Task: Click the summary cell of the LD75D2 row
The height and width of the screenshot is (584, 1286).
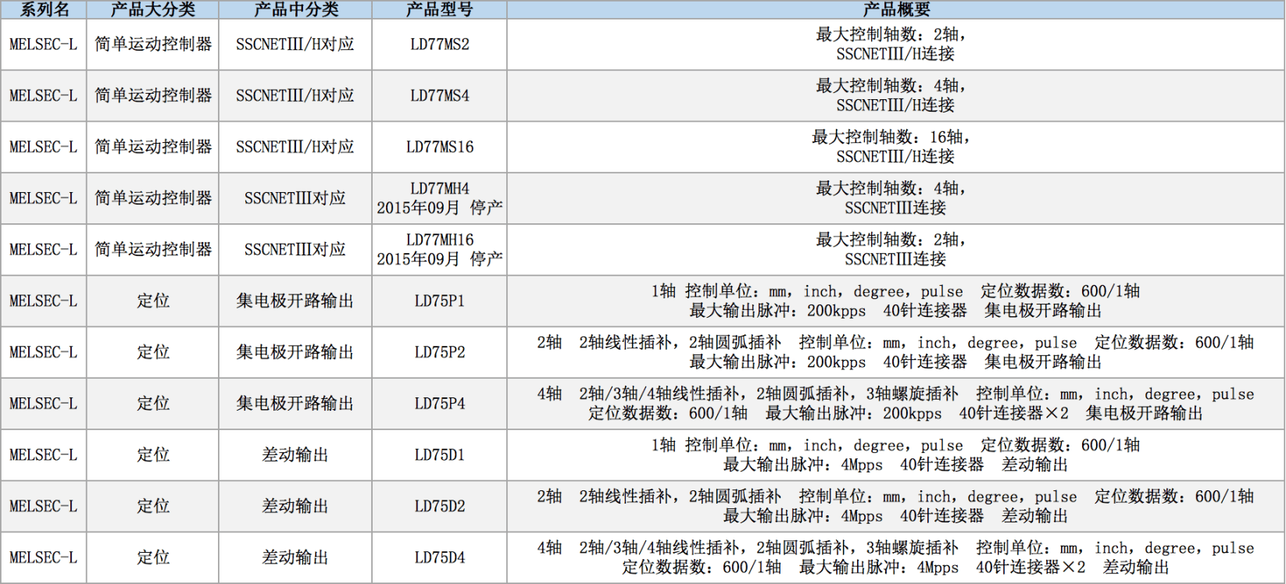Action: pos(895,506)
